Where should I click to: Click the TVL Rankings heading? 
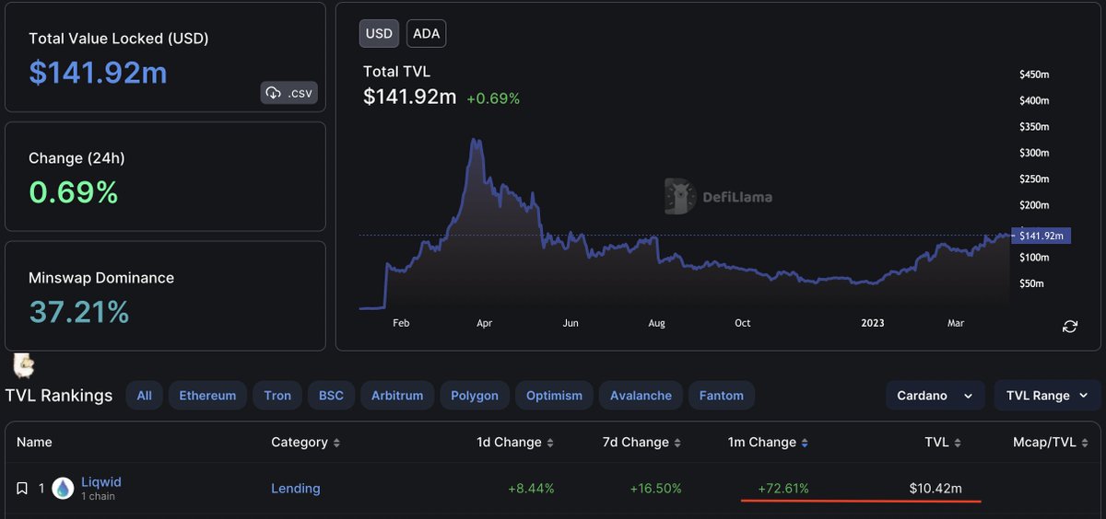click(x=59, y=396)
